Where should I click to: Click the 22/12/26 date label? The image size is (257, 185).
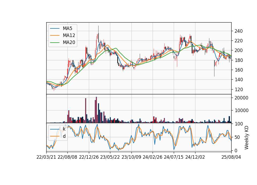pos(89,157)
